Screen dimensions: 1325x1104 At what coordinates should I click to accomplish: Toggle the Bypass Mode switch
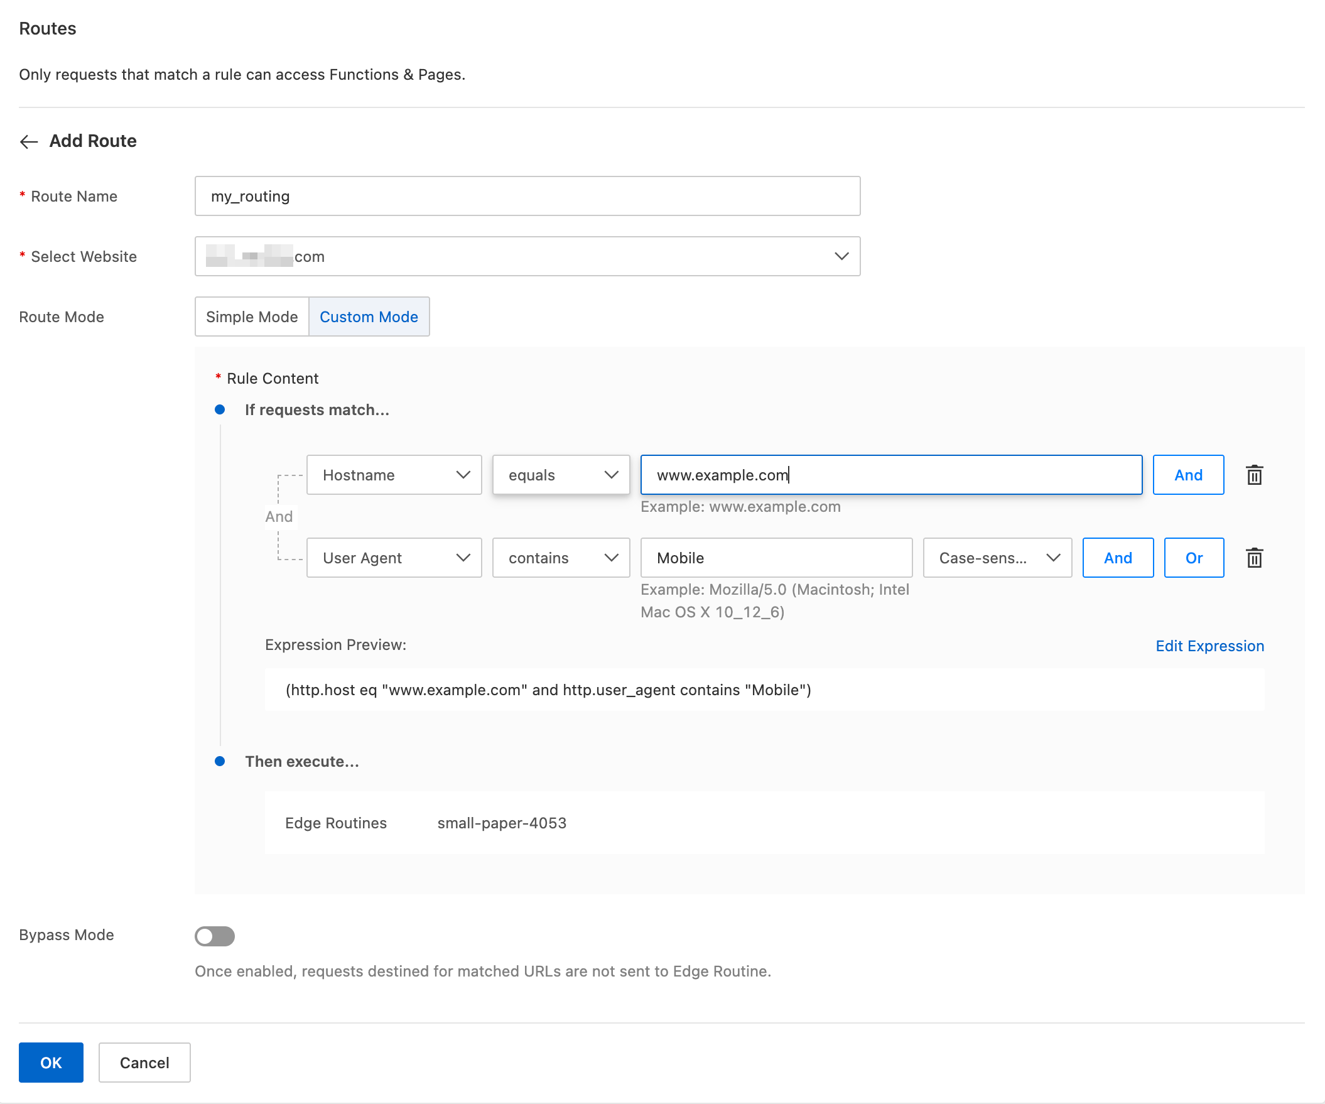[215, 936]
